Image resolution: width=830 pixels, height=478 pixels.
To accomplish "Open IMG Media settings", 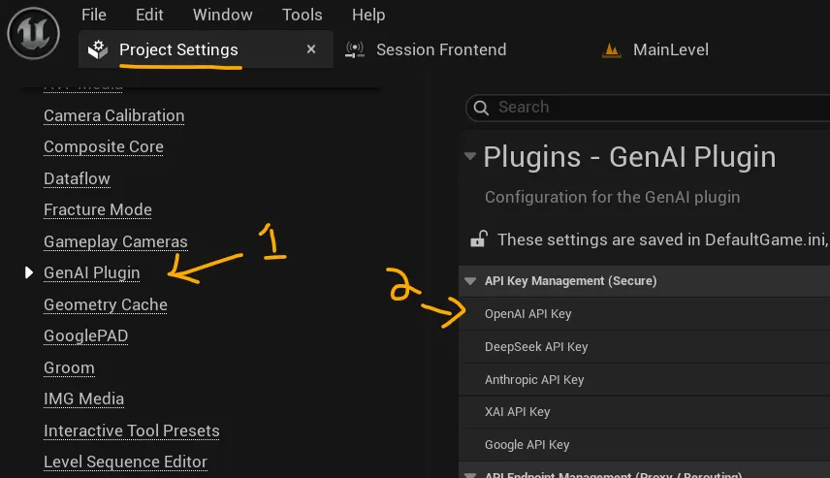I will pos(83,398).
